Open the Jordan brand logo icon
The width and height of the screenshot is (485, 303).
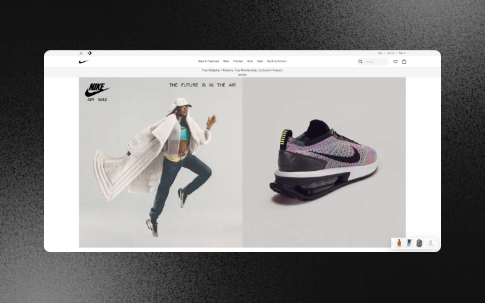point(81,53)
